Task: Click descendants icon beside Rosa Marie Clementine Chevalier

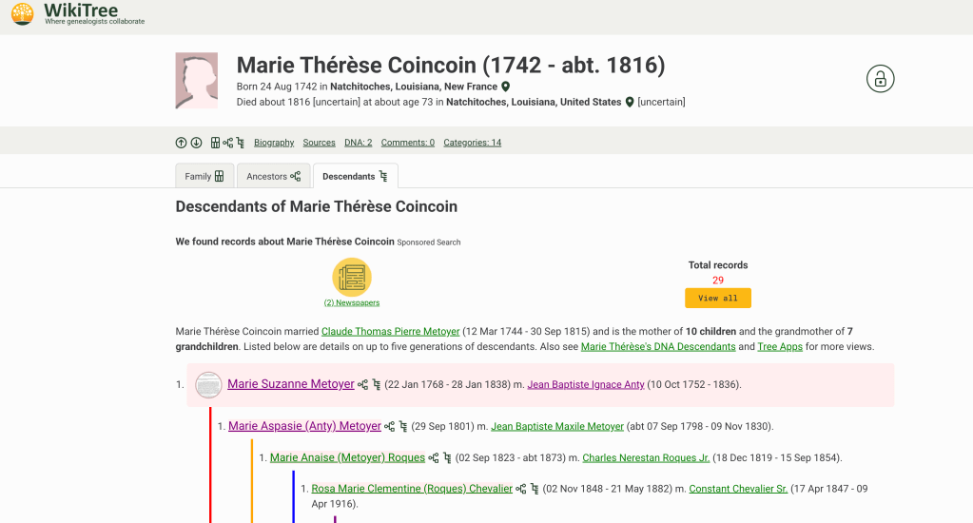Action: coord(534,490)
